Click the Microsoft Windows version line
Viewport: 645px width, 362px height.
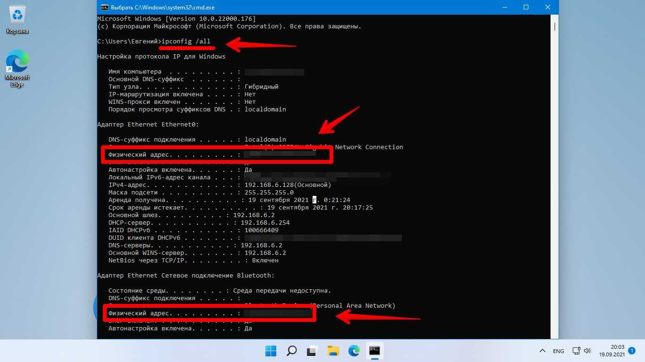[x=176, y=19]
